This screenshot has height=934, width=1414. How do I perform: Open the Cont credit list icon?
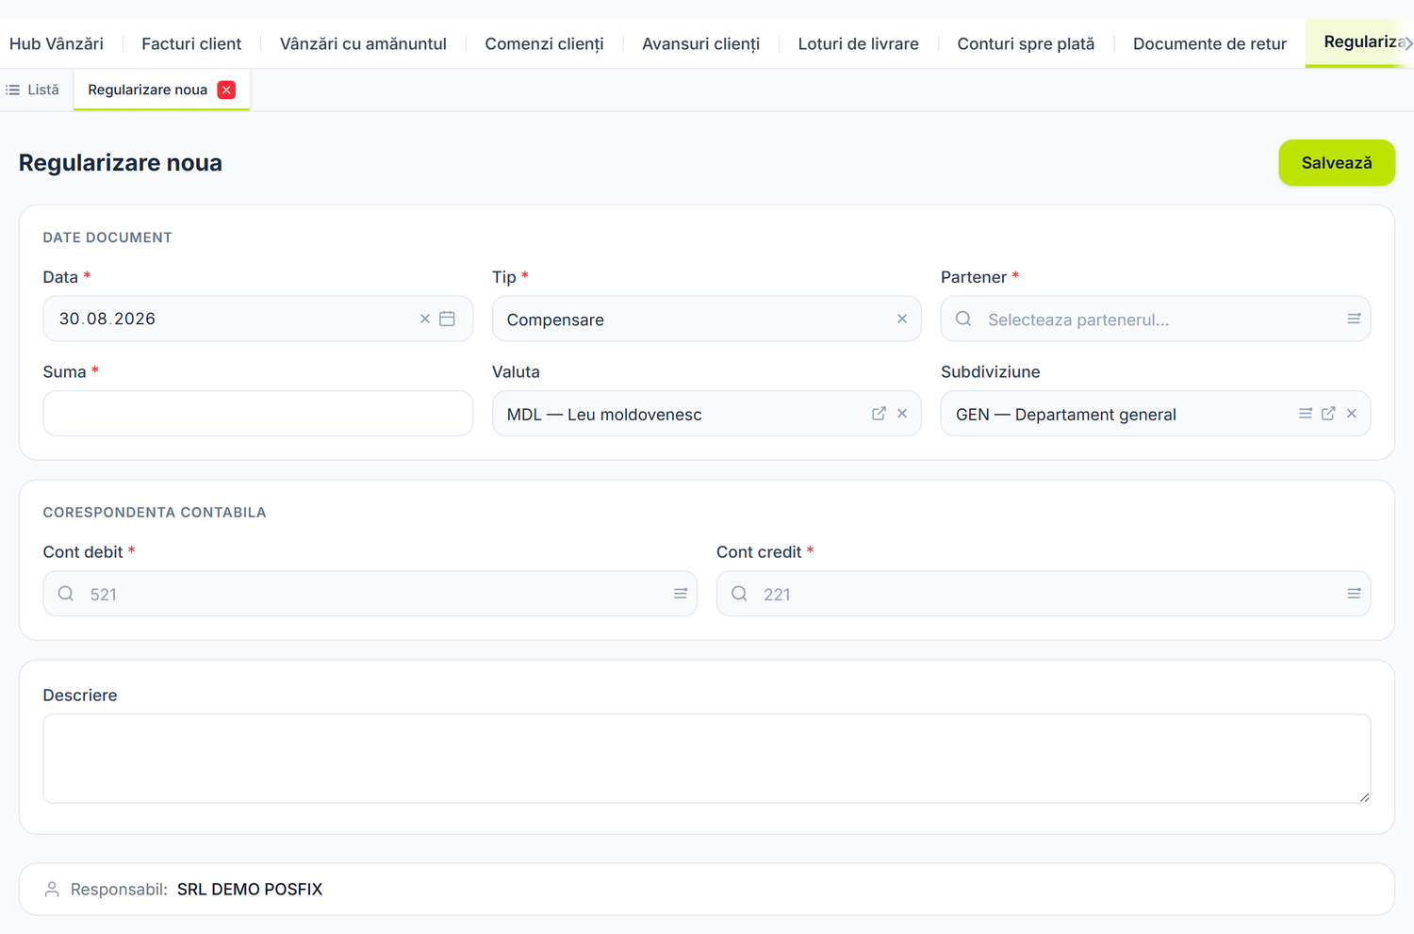point(1354,594)
